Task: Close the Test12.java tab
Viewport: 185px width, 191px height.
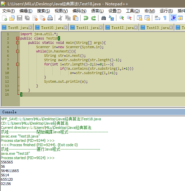Action: pos(136,28)
